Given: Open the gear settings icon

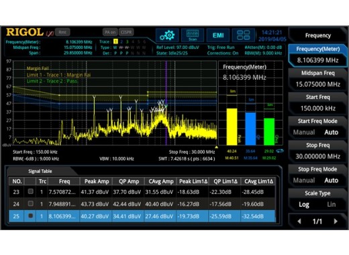Looking at the screenshot, I should point(167,36).
